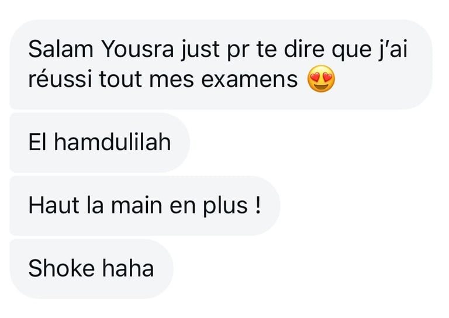Click the word 'hamdulilah' in second bubble
449x318 pixels.
click(112, 142)
